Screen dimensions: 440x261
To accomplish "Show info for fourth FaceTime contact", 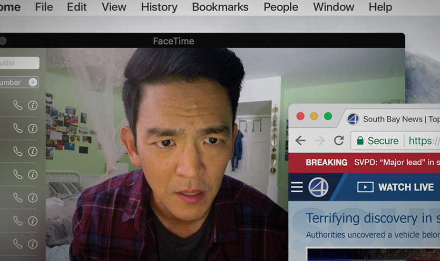I will coord(33,175).
